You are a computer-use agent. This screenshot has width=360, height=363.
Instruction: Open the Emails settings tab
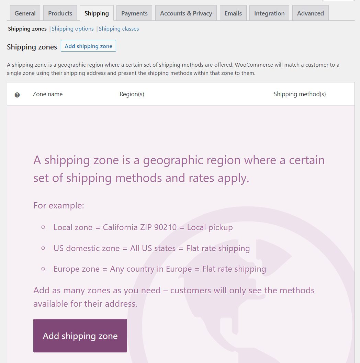pyautogui.click(x=233, y=13)
